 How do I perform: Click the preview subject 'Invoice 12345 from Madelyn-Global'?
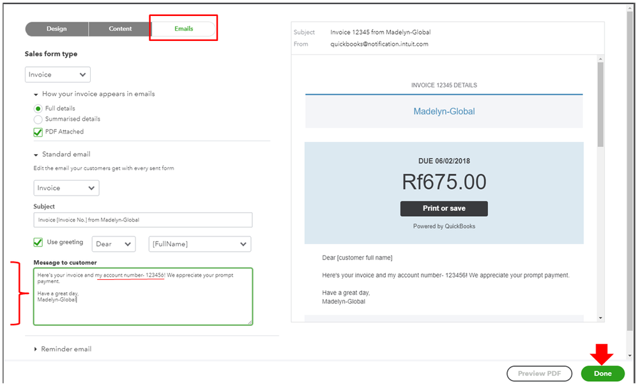381,32
